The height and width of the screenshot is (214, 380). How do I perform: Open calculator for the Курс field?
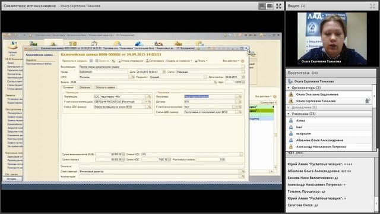point(243,82)
